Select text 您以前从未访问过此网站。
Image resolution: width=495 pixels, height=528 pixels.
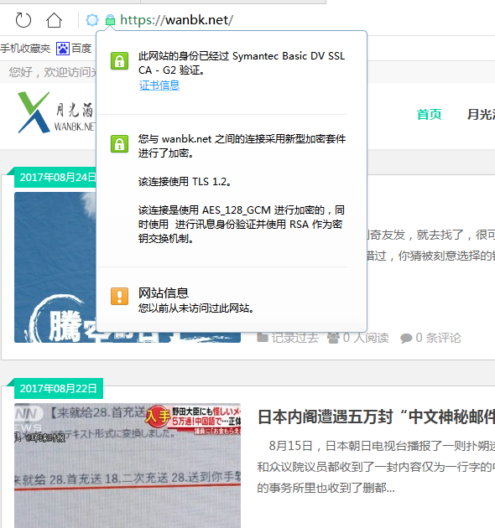coord(196,308)
